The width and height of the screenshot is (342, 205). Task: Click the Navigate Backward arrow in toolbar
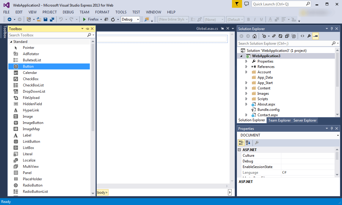(10, 19)
